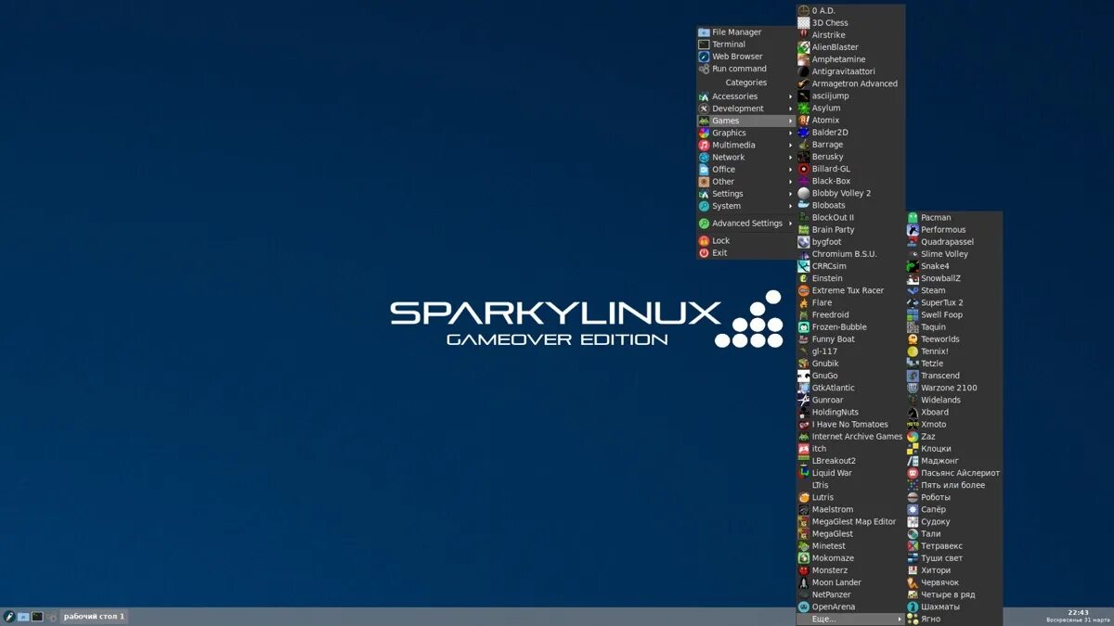This screenshot has width=1114, height=626.
Task: Open the Settings category entry
Action: pos(746,194)
